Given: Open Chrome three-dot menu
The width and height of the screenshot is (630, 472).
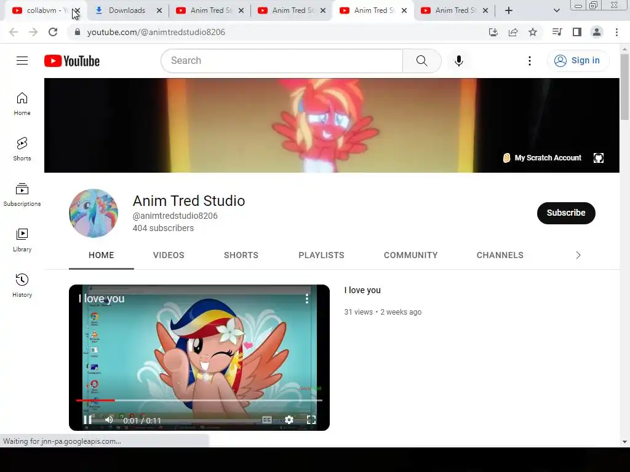Looking at the screenshot, I should (x=616, y=32).
